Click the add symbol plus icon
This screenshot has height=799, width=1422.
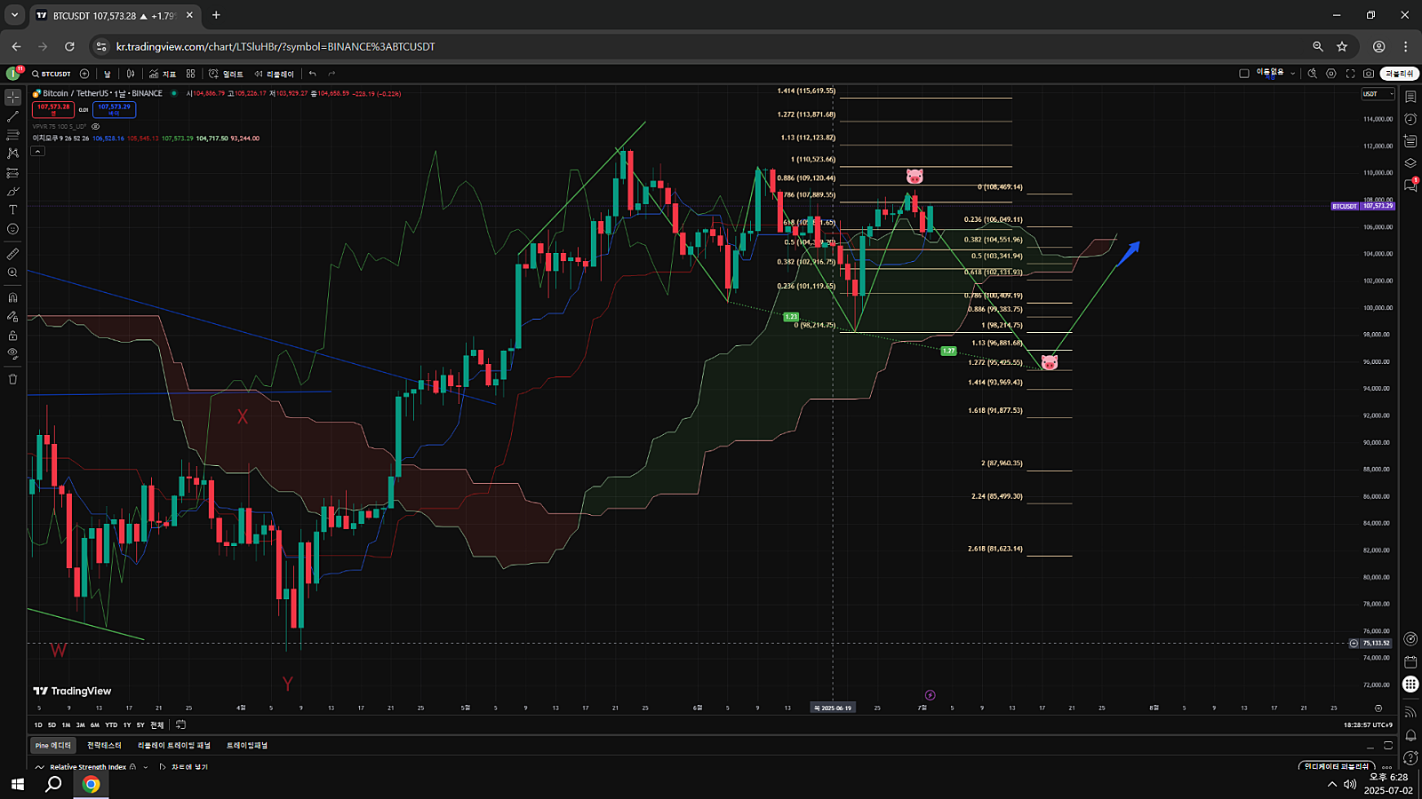pos(84,74)
